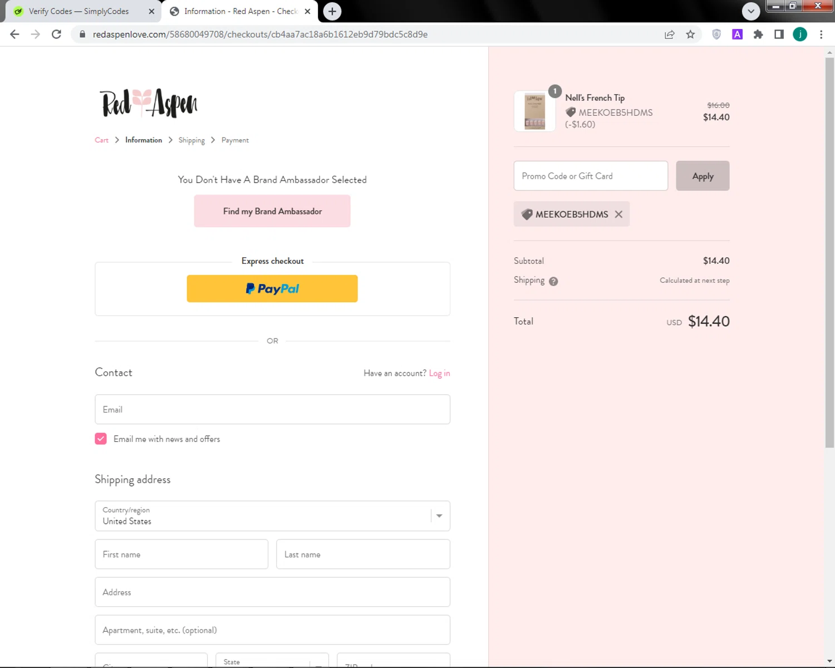Image resolution: width=835 pixels, height=668 pixels.
Task: Open the browser extensions puzzle icon
Action: 758,35
